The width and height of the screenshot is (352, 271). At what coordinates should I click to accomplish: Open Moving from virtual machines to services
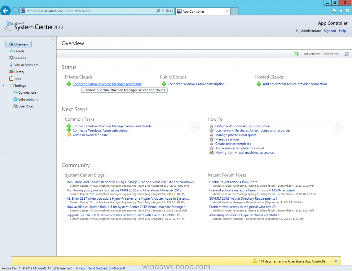(245, 153)
